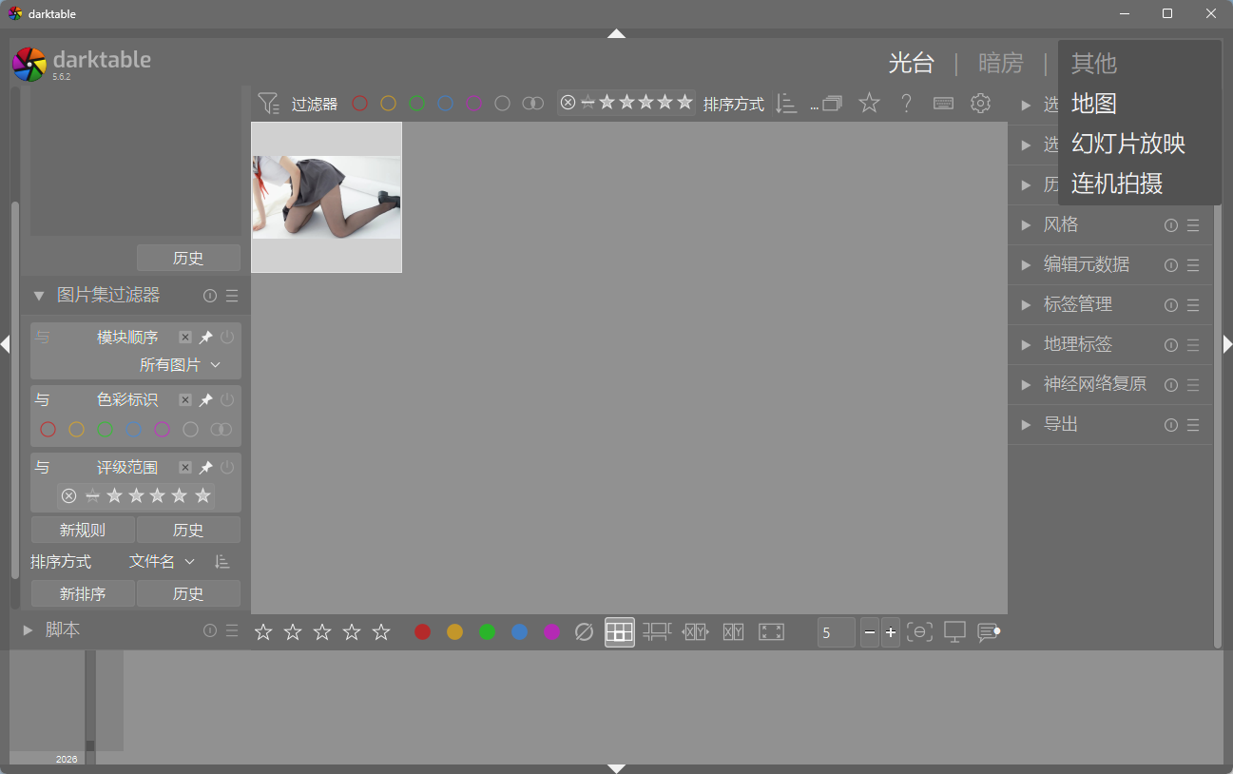The width and height of the screenshot is (1233, 774).
Task: Click sort direction icon beside 文件名 in left panel
Action: pos(222,562)
